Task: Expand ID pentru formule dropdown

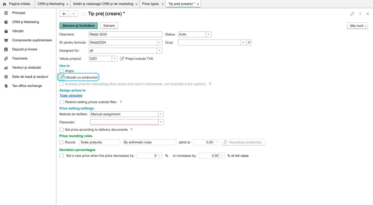Action: click(160, 42)
